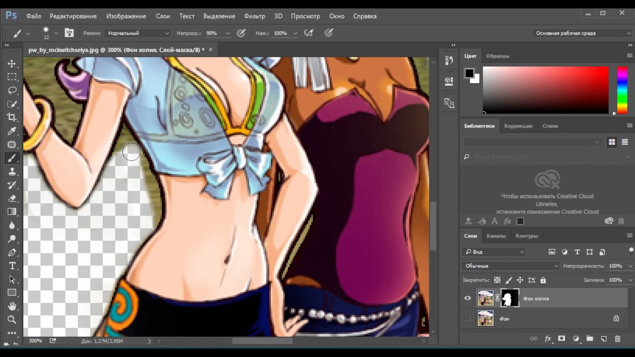This screenshot has width=635, height=357.
Task: Open layer blend mode Обычные dropdown
Action: point(510,266)
